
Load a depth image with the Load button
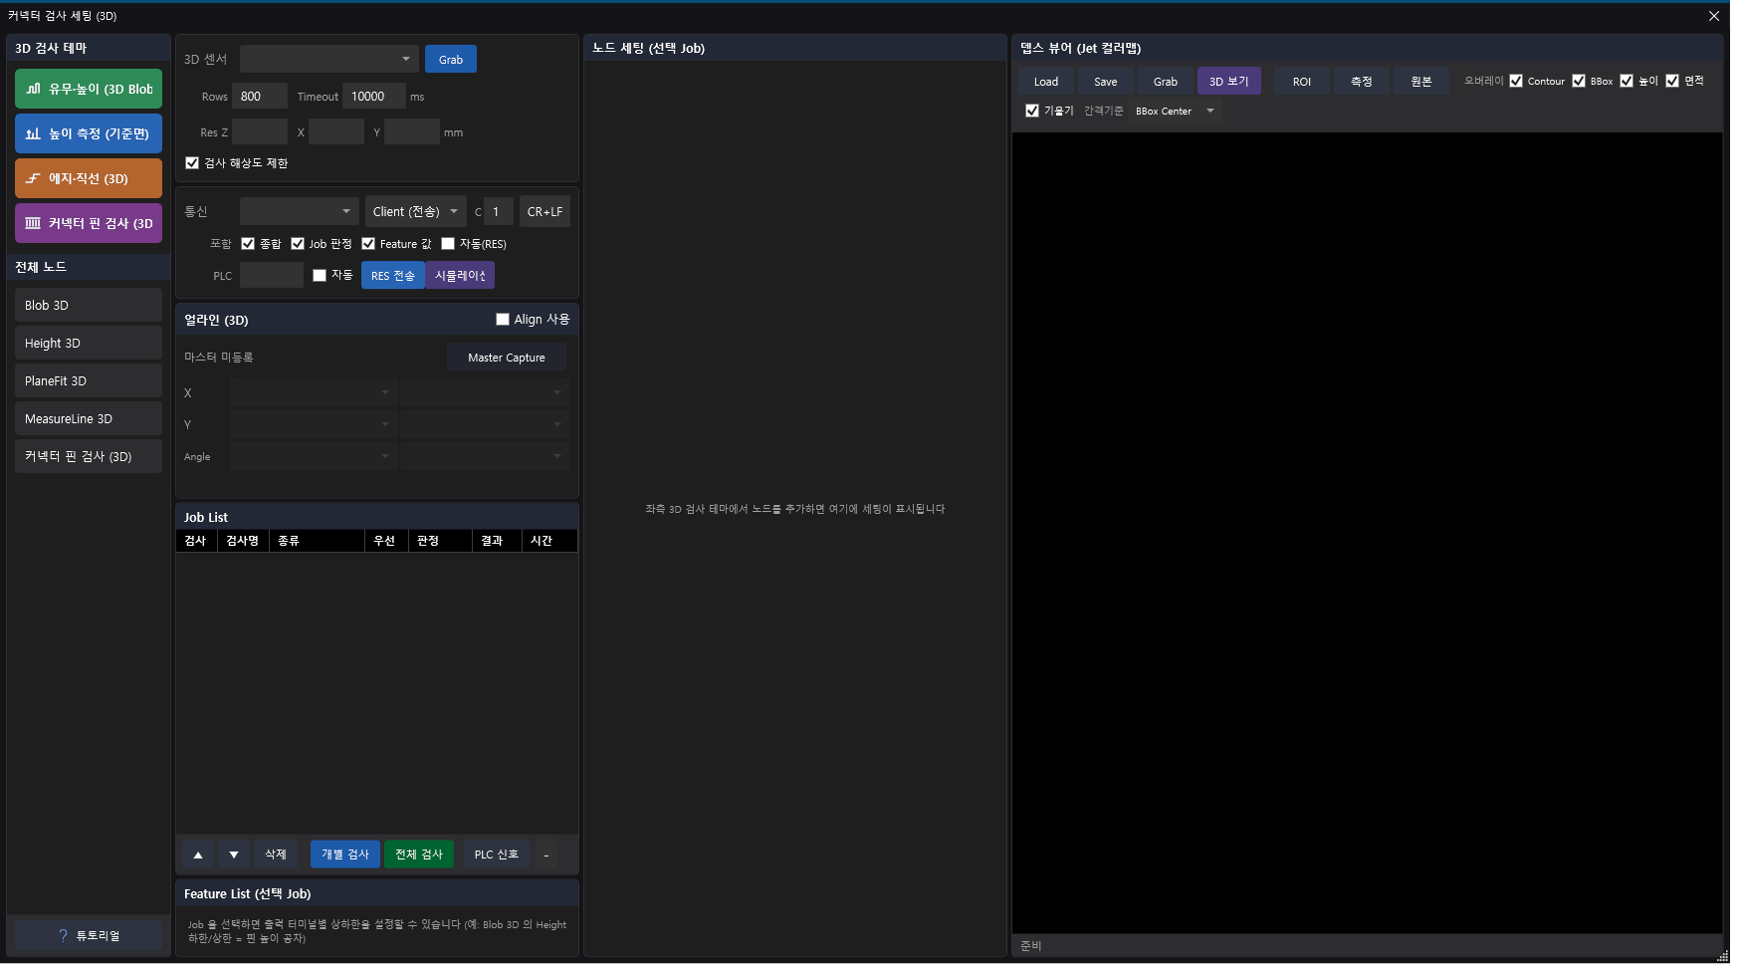[x=1046, y=82]
